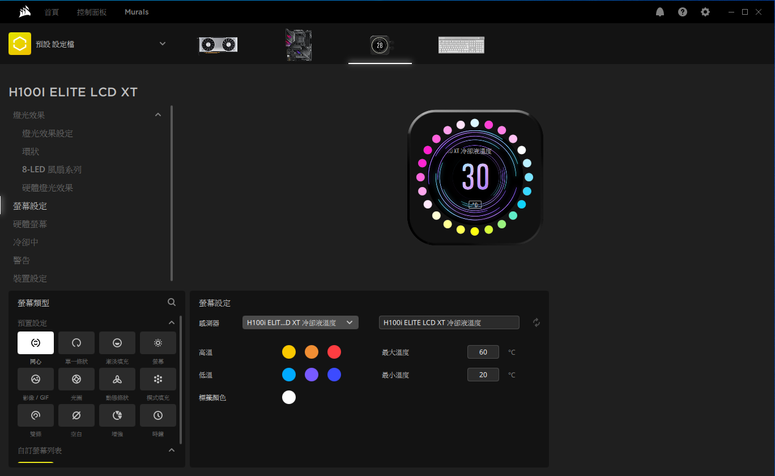Select the motherboard device thumbnail
775x476 pixels.
299,45
